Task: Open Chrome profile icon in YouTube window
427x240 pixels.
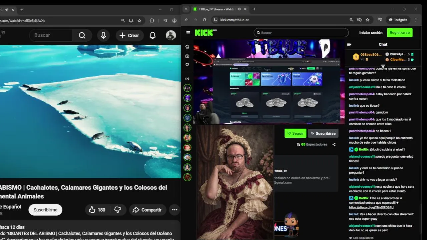Action: pyautogui.click(x=174, y=20)
